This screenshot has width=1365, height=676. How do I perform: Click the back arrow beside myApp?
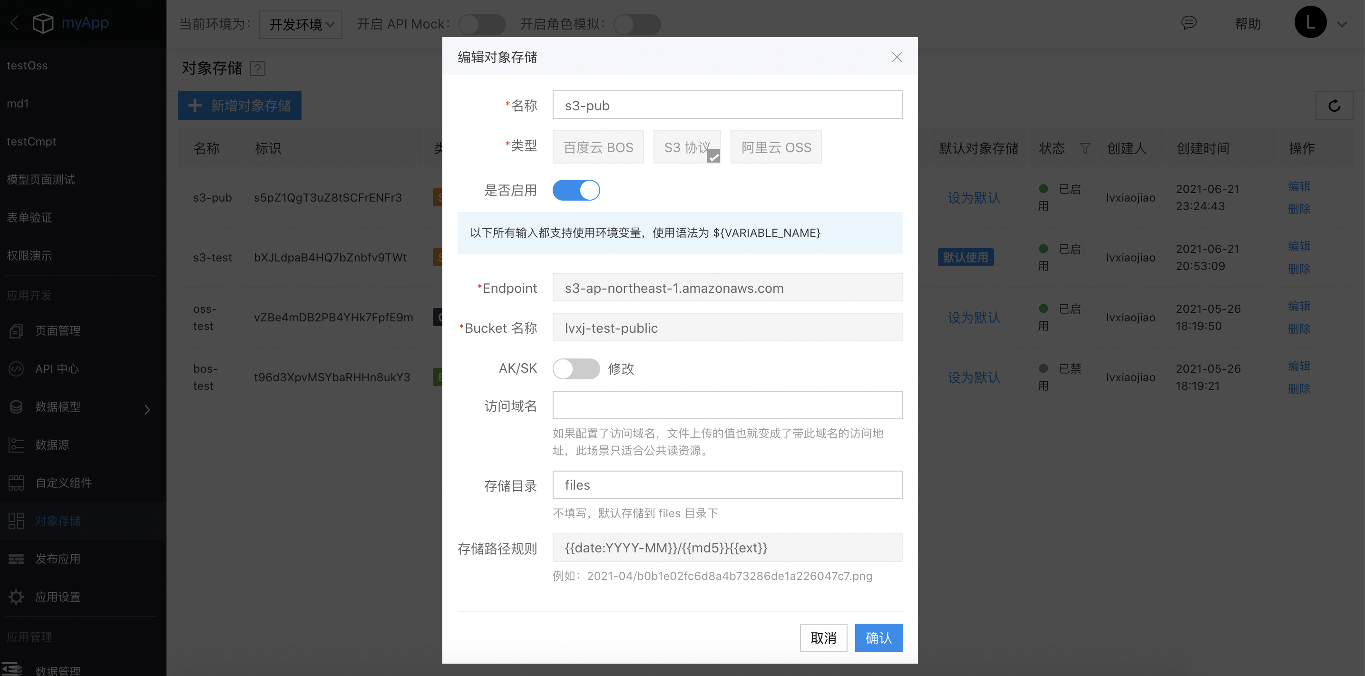[15, 23]
